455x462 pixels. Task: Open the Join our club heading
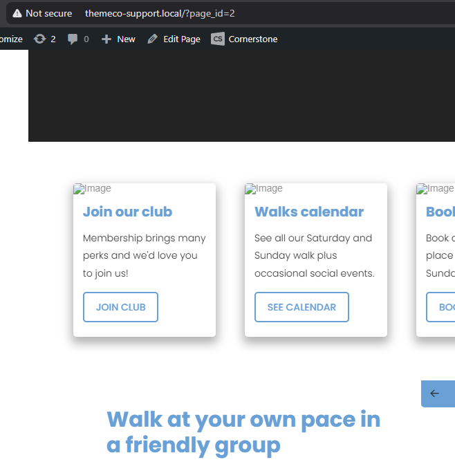click(x=127, y=212)
